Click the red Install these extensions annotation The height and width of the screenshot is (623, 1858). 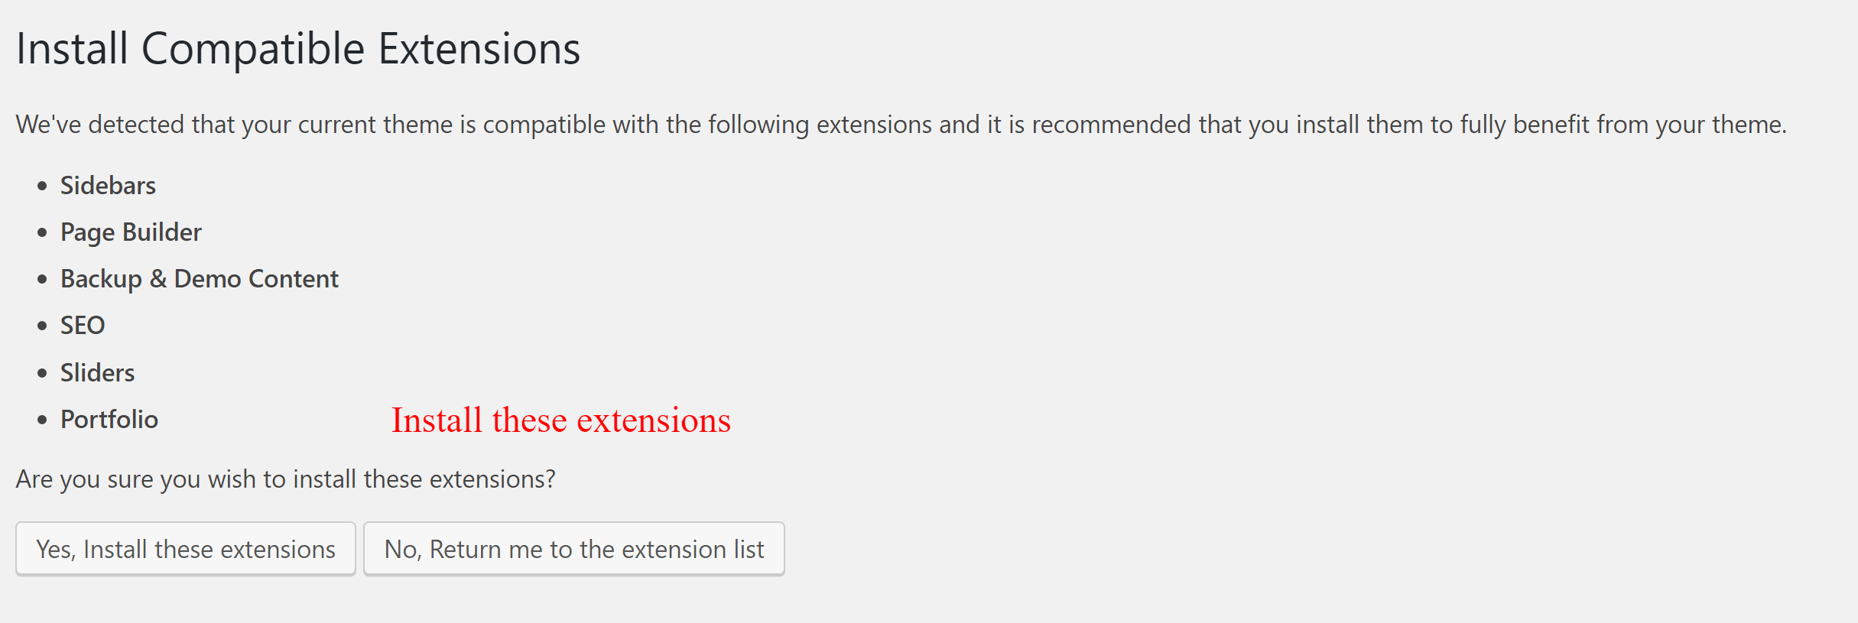click(x=560, y=420)
